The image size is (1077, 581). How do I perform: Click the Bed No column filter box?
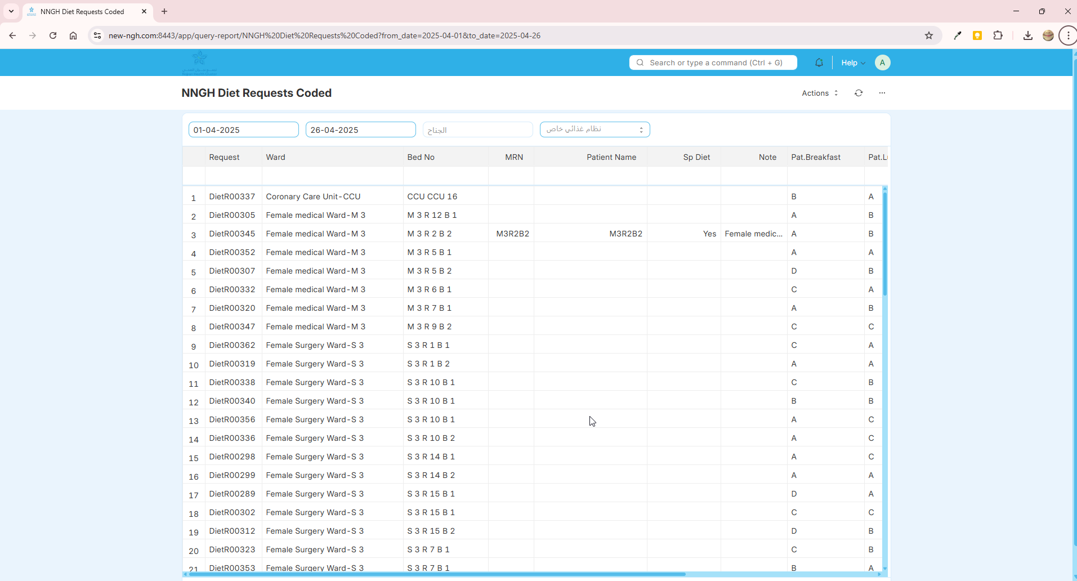pos(446,176)
